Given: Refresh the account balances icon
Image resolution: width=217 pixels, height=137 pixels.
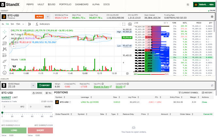Looking at the screenshot, I should coord(212,85).
